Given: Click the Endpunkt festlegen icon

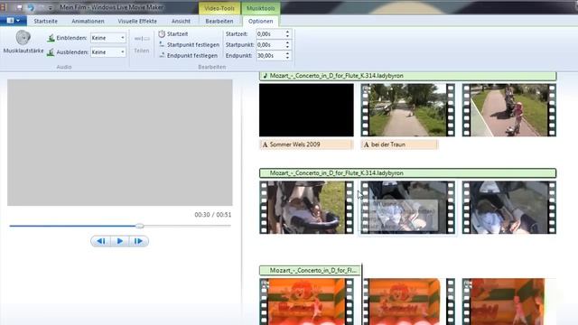Looking at the screenshot, I should (x=162, y=55).
